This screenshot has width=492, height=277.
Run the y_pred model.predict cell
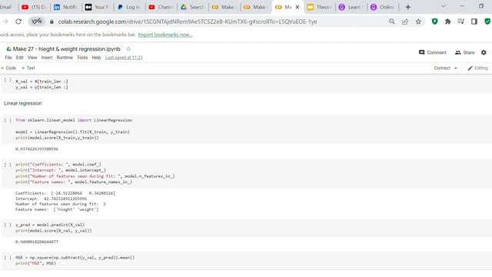8,225
